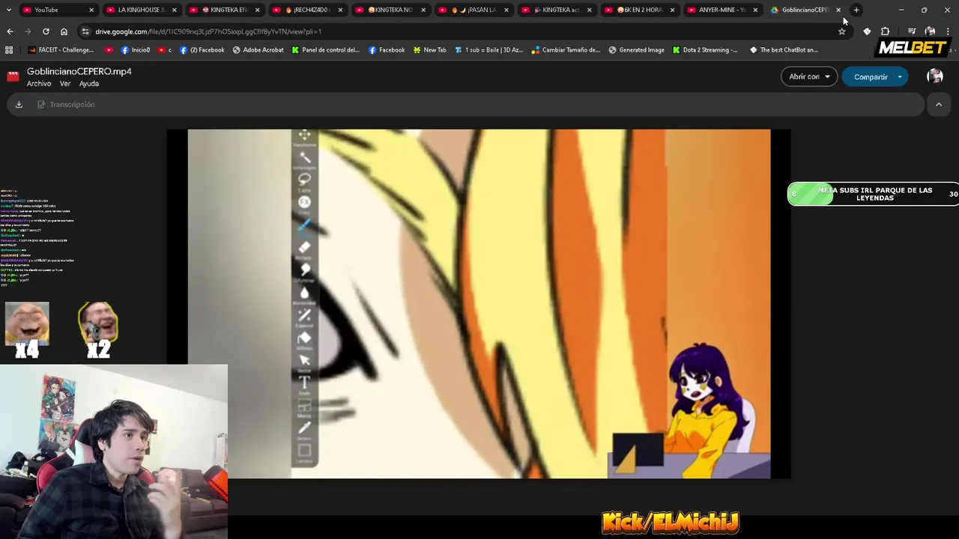The width and height of the screenshot is (959, 539).
Task: Collapse the toolbar with the chevron-up icon
Action: (939, 105)
